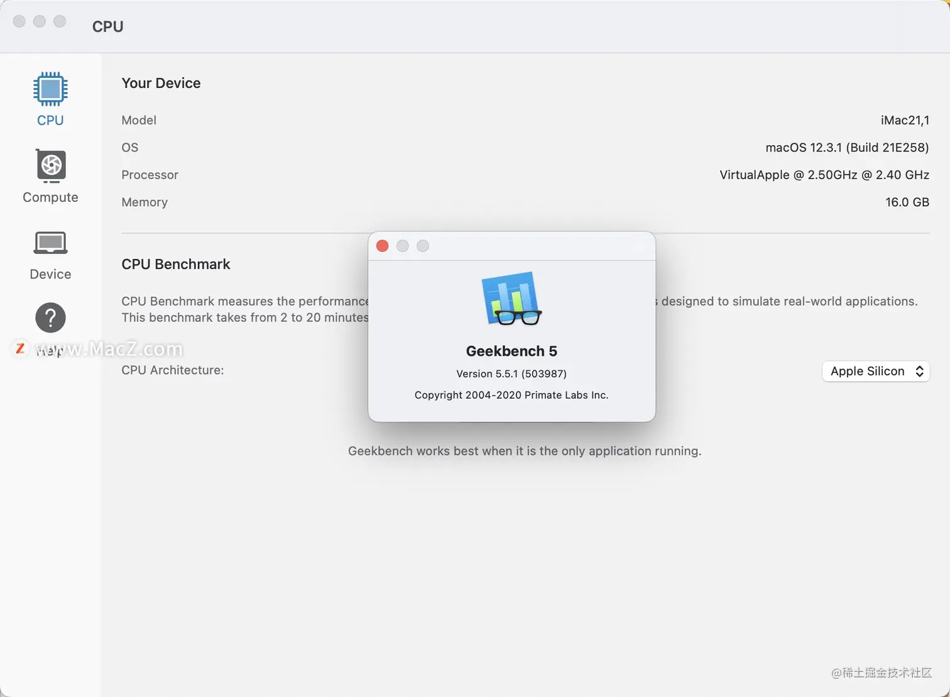
Task: Click the Copyright 2004-2020 Primate Labs text
Action: coord(511,395)
